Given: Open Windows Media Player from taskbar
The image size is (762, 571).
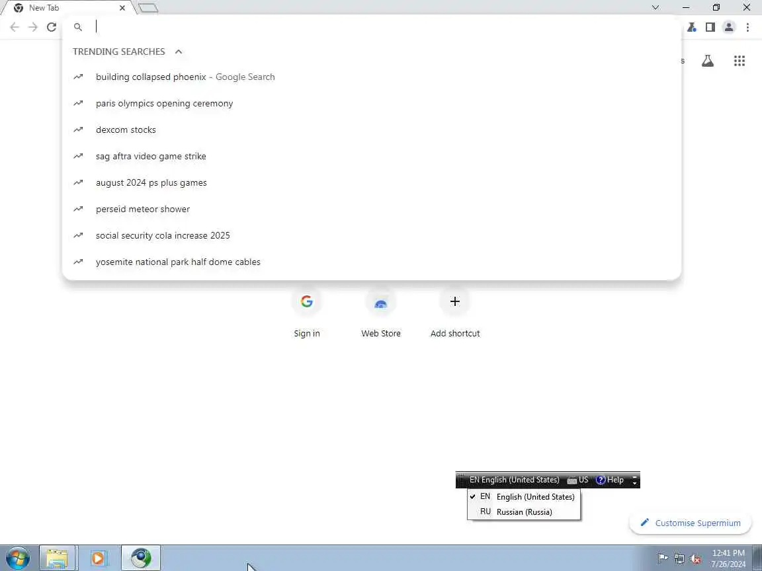Looking at the screenshot, I should pos(99,558).
